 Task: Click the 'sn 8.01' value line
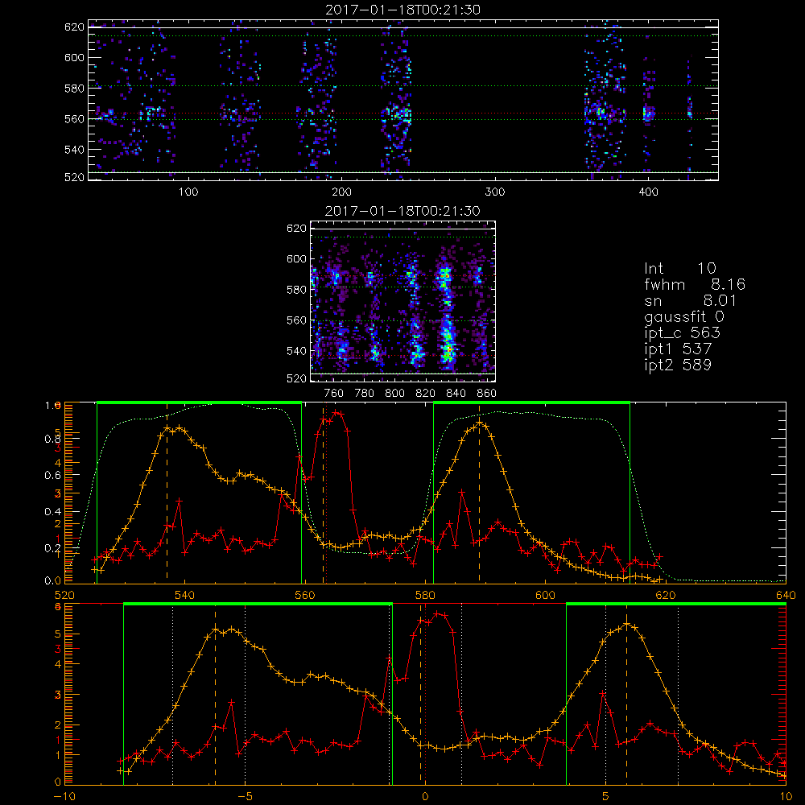click(691, 300)
